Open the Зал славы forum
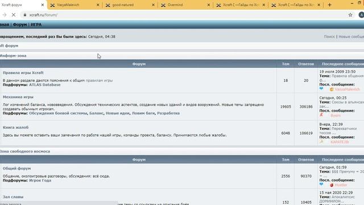This screenshot has height=205, width=364. click(13, 197)
